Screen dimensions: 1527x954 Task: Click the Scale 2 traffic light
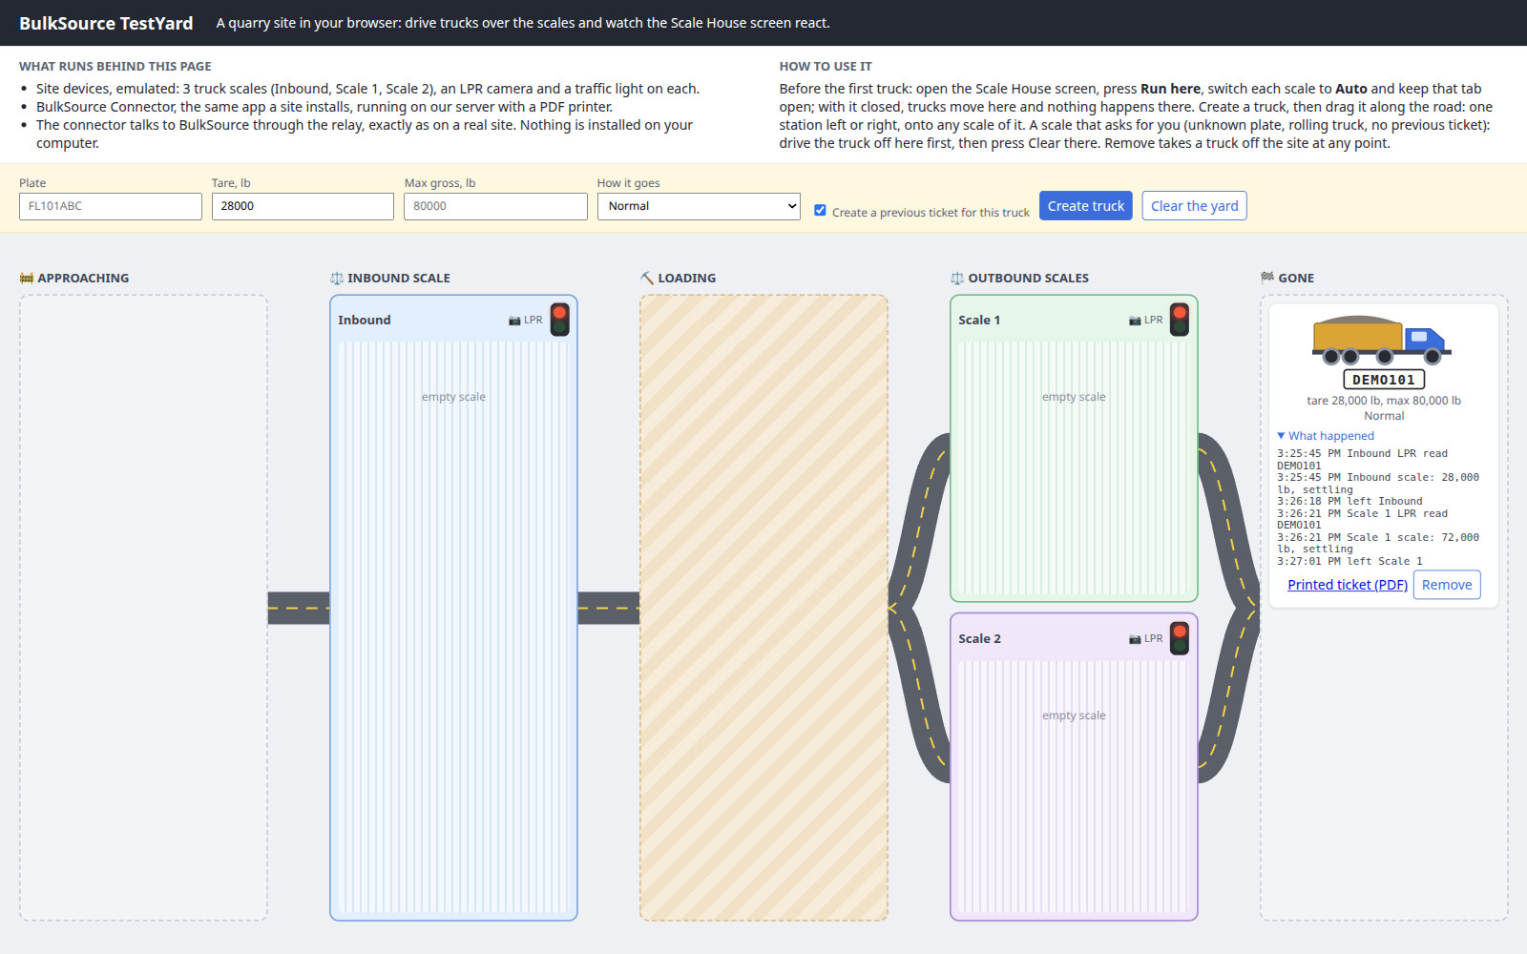pos(1180,638)
